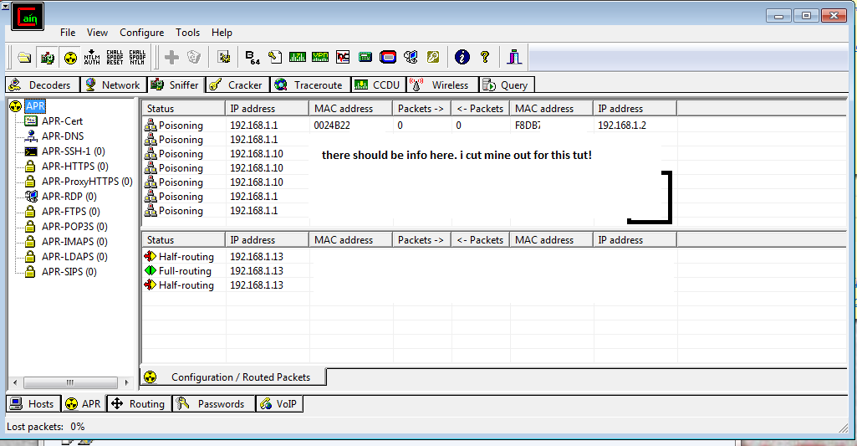This screenshot has height=446, width=857.
Task: Click the CHALL SPOOF NTLM icon
Action: click(137, 57)
